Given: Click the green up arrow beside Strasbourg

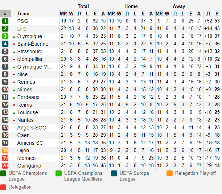Looking at the screenshot, I should [x=14, y=52].
